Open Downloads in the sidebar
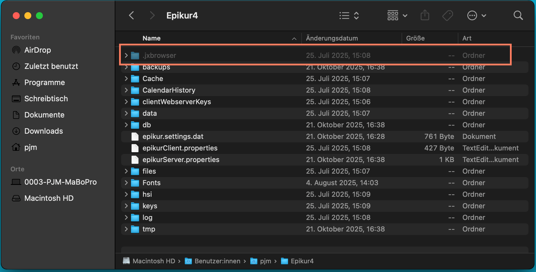 37,131
